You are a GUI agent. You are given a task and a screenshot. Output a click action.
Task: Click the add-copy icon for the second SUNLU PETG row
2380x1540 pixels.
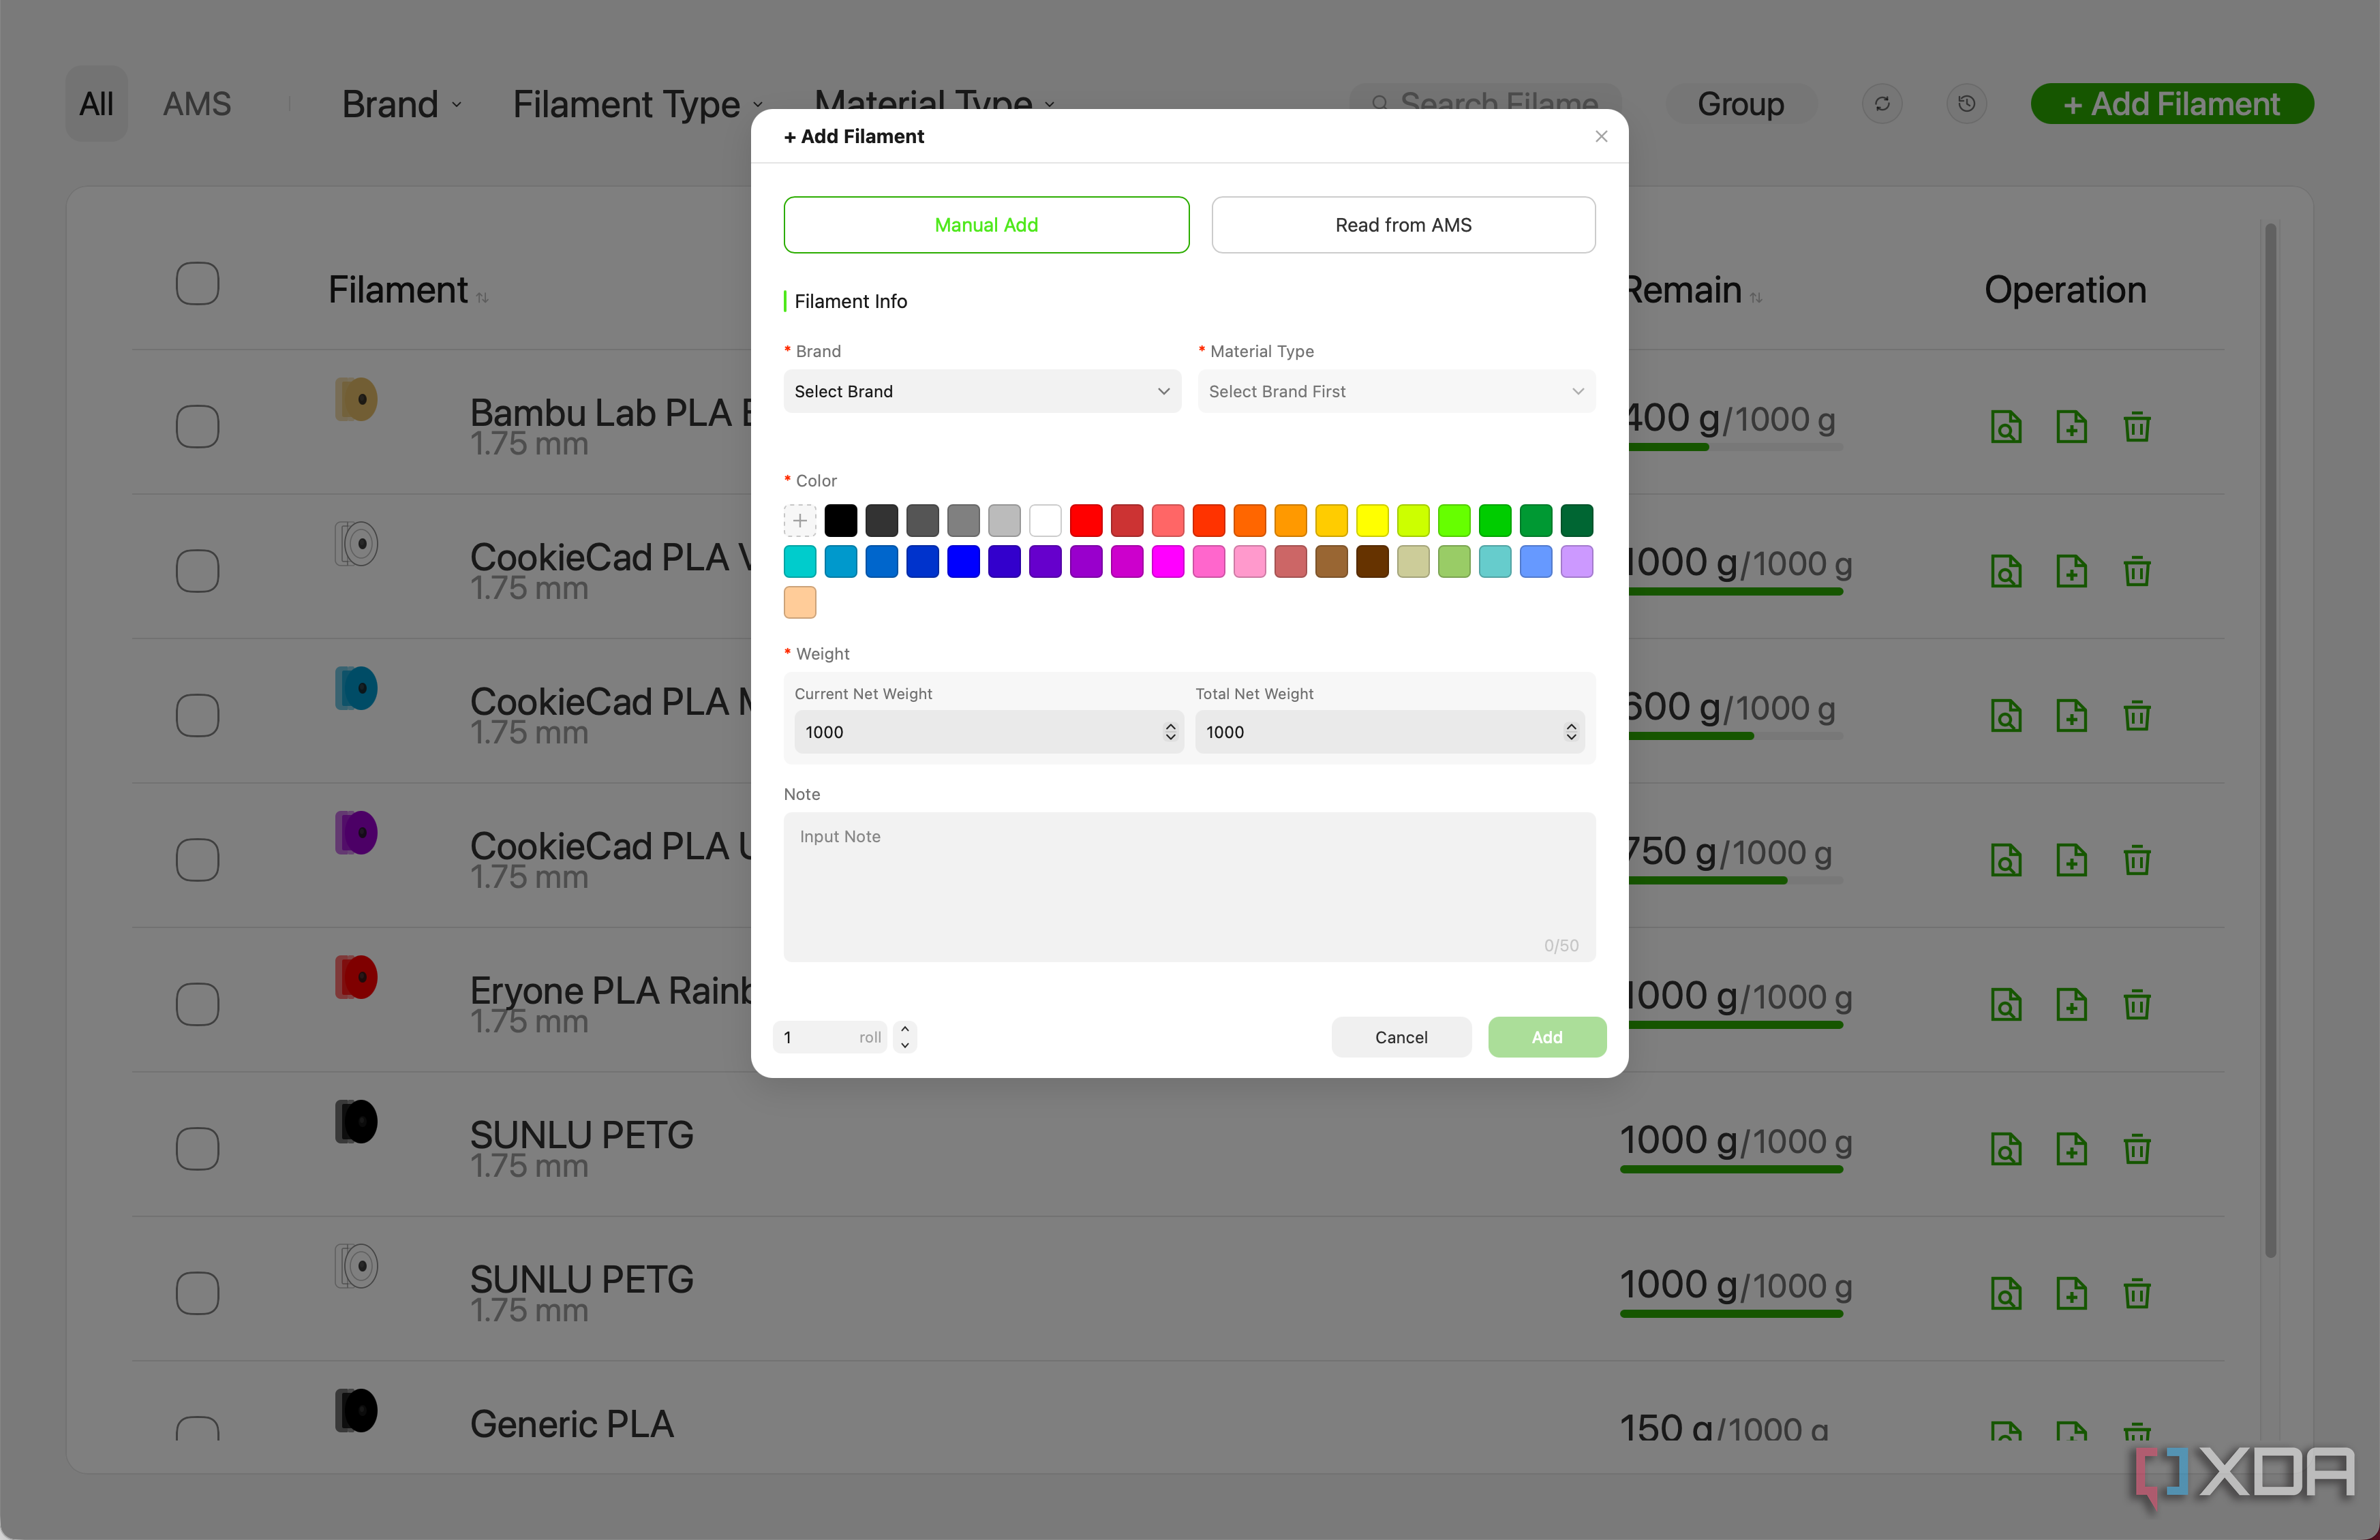(x=2071, y=1293)
